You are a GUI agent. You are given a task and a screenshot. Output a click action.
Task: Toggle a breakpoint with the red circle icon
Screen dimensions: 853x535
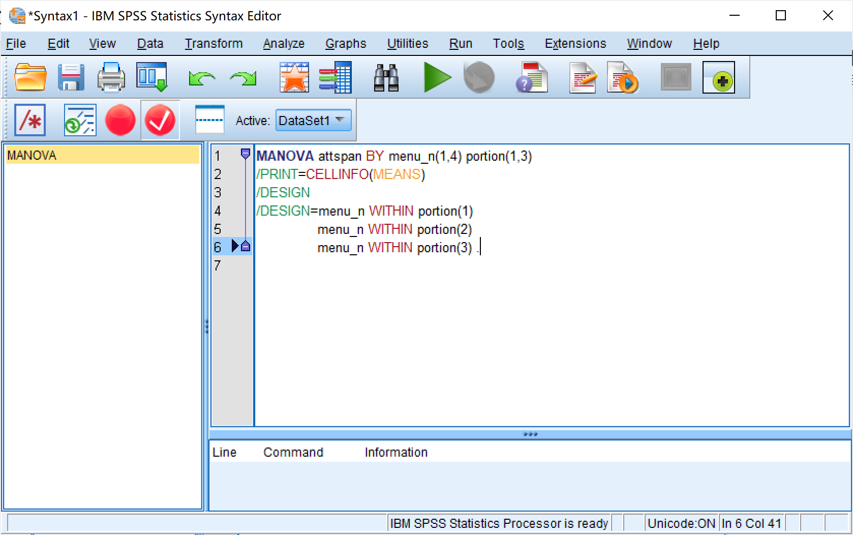click(x=120, y=120)
